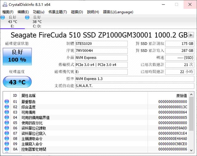197x156 pixels.
Task: Select the 主機讀取命令 attribute name
Action: (x=32, y=139)
